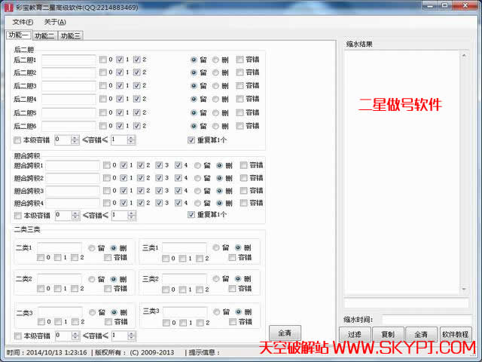
Task: Increase the minimum 容错 spinner in 后二胆 section
Action: tap(75, 137)
